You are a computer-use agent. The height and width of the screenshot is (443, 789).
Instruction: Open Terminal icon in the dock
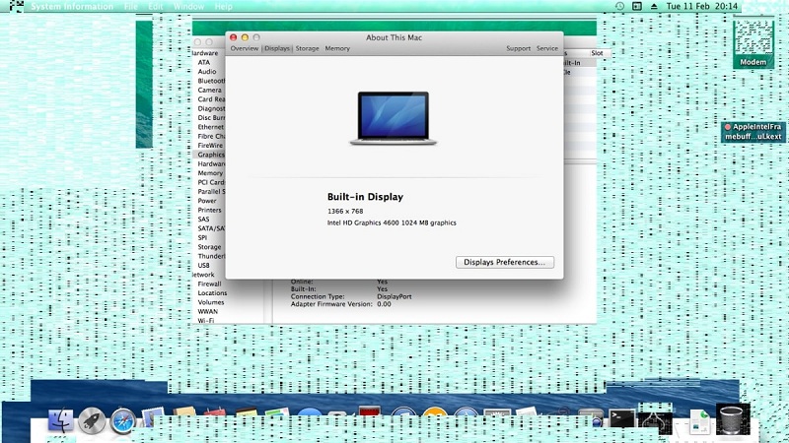(x=622, y=420)
